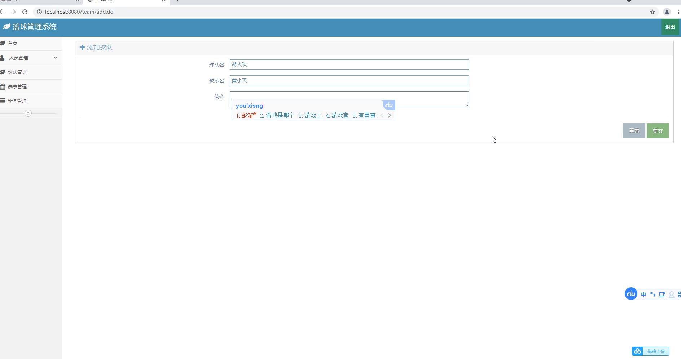Screen dimensions: 681x359
Task: Click the 篮球管理系统 title link
Action: (x=35, y=27)
